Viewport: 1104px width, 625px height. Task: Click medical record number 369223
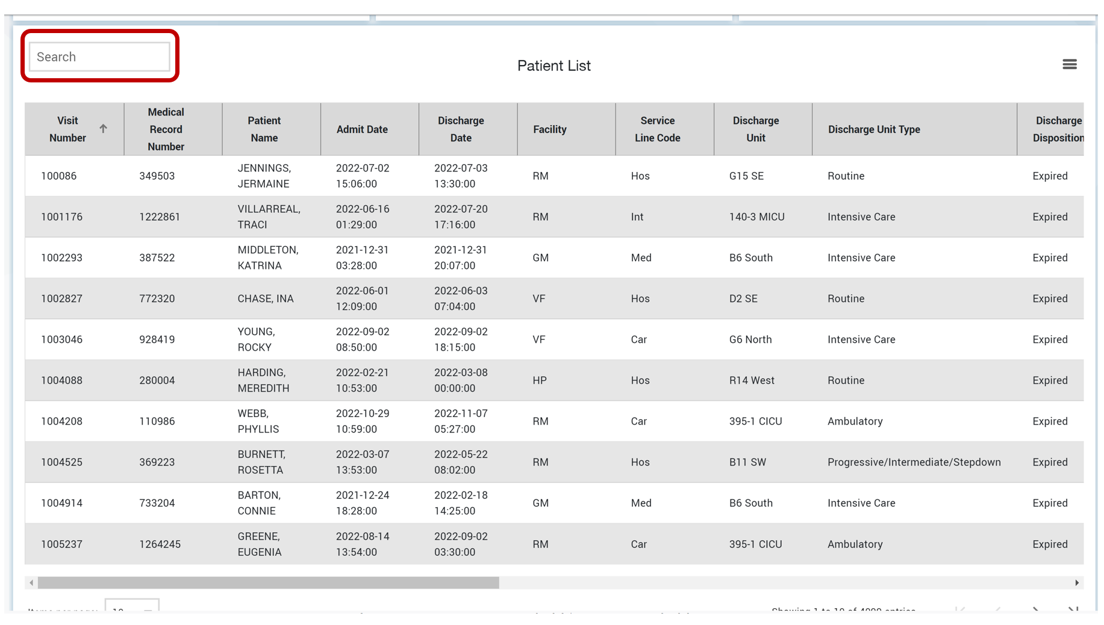coord(157,463)
